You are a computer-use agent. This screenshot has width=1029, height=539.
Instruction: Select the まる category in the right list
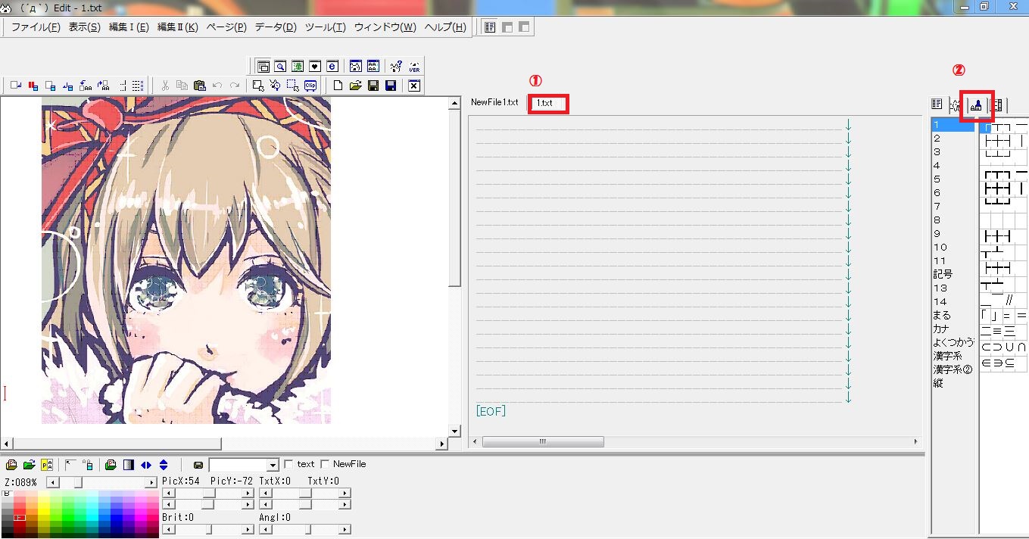pos(942,315)
